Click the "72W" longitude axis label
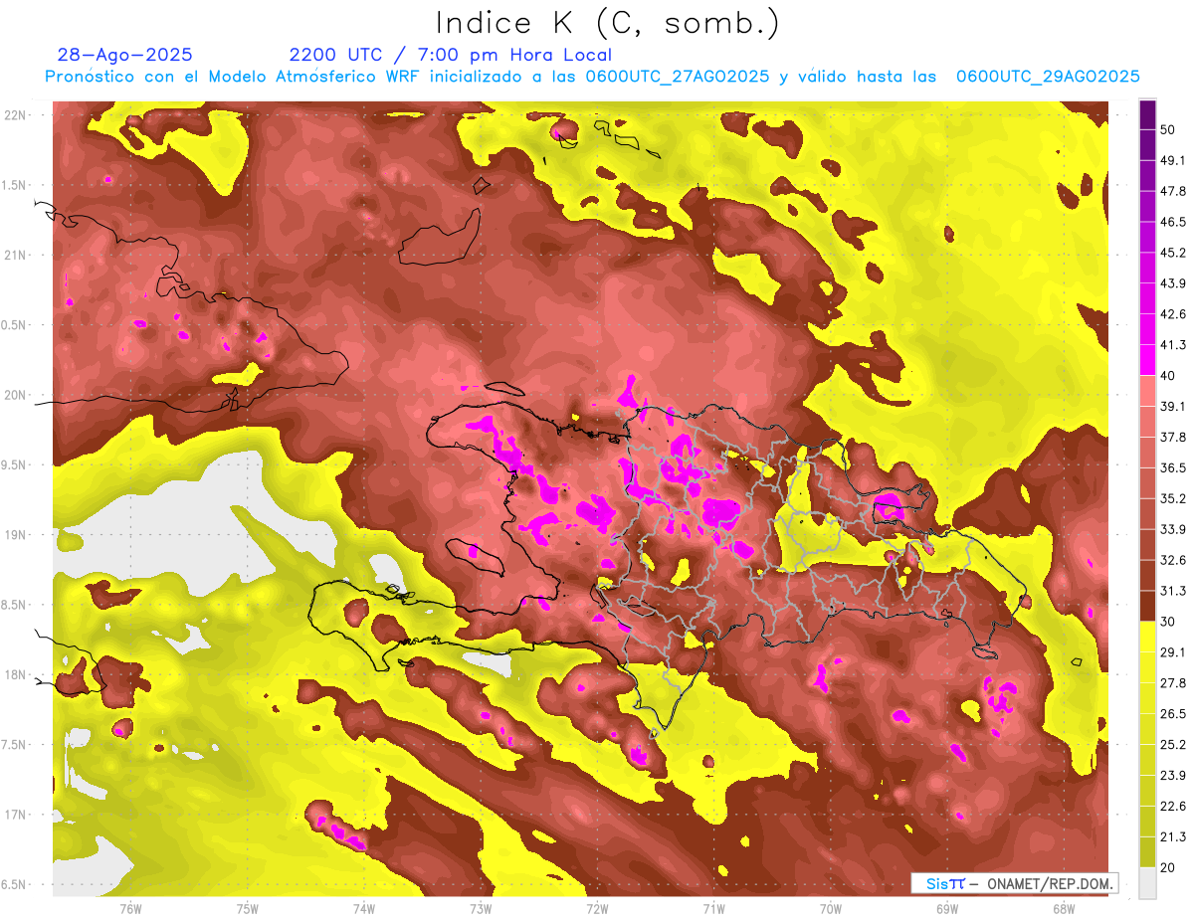The width and height of the screenshot is (1194, 922). [x=597, y=909]
